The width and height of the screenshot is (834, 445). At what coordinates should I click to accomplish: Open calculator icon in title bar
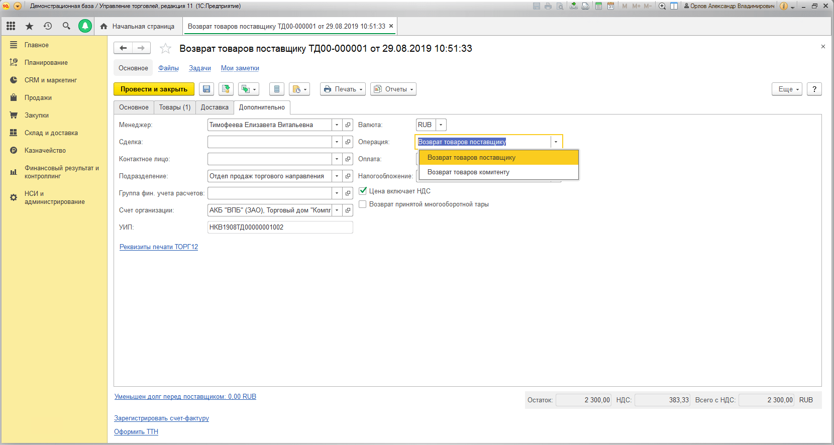(599, 6)
